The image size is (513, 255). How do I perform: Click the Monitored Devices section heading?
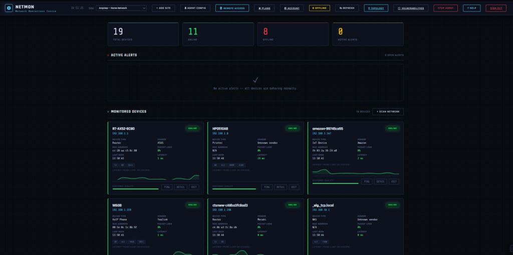coord(129,111)
